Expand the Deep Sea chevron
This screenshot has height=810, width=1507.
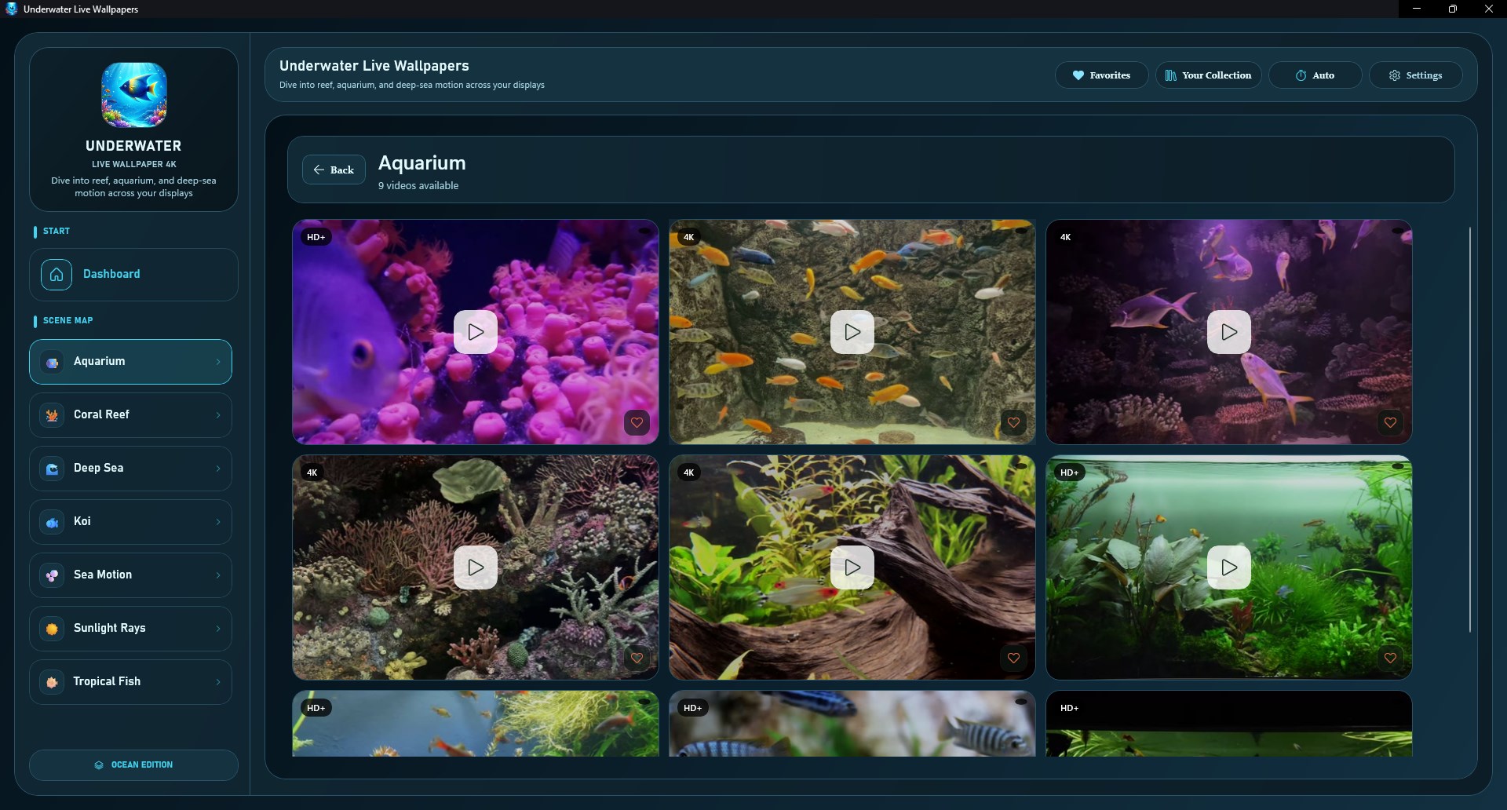click(218, 469)
